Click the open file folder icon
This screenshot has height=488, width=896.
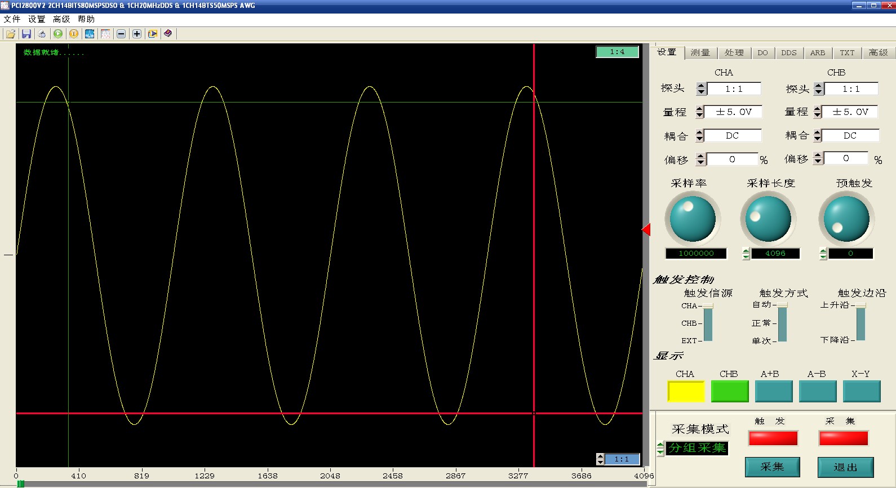click(x=11, y=34)
